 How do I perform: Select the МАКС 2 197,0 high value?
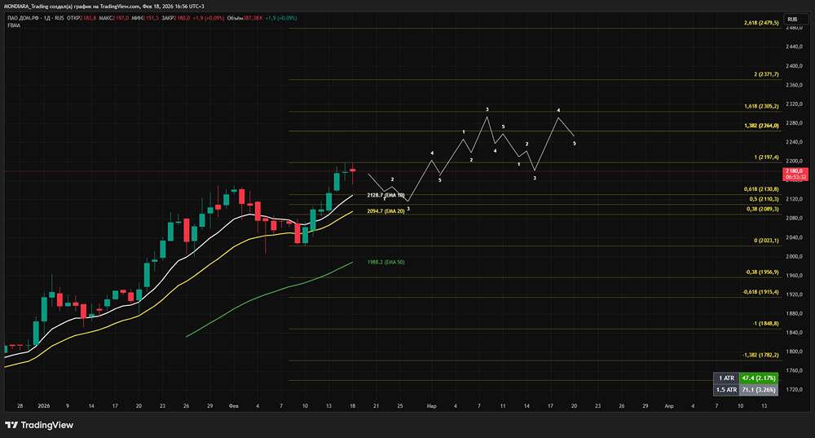114,18
